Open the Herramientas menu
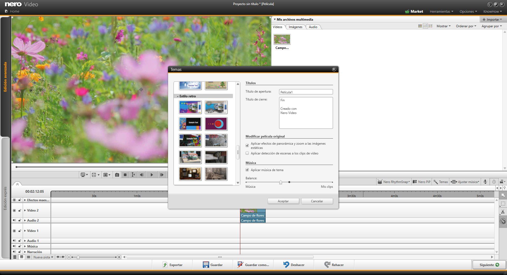This screenshot has height=275, width=507. [441, 11]
